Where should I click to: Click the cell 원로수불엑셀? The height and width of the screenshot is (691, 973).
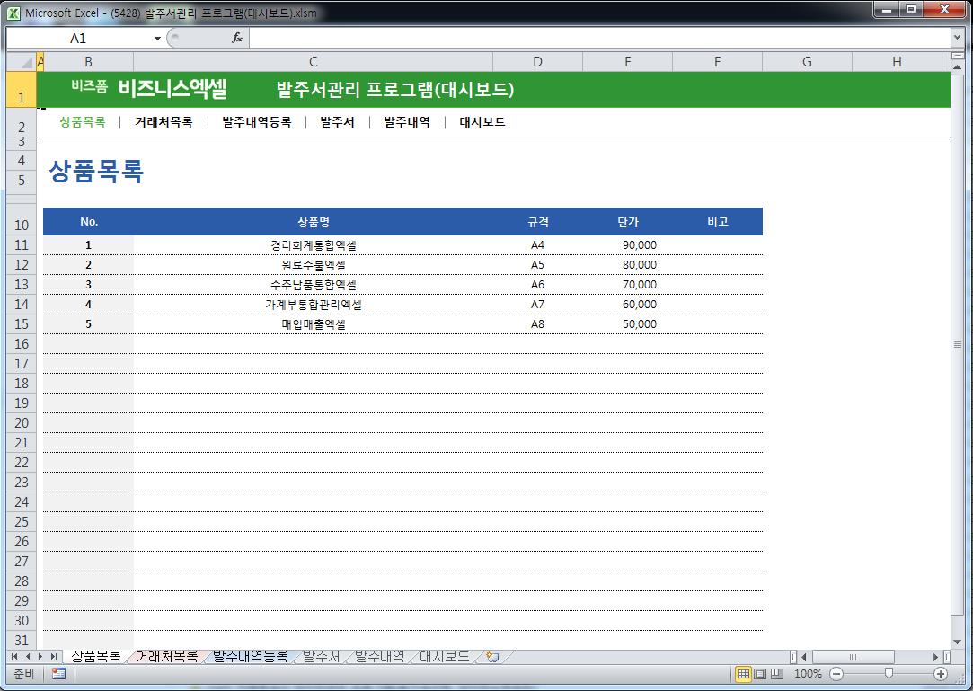point(314,265)
